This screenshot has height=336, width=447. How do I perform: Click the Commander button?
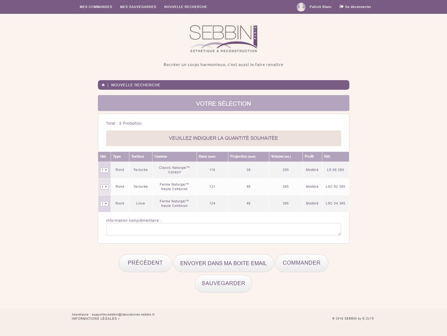tap(301, 263)
